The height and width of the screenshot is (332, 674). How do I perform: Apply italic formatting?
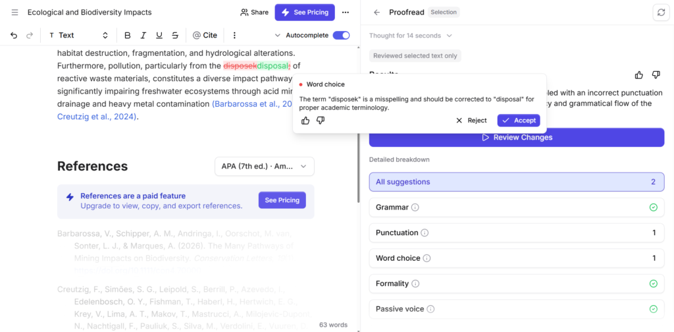(143, 36)
